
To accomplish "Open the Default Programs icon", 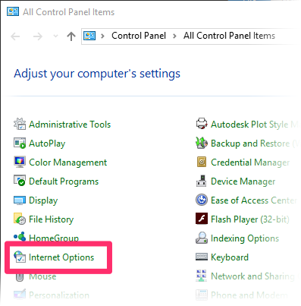I will (x=20, y=181).
